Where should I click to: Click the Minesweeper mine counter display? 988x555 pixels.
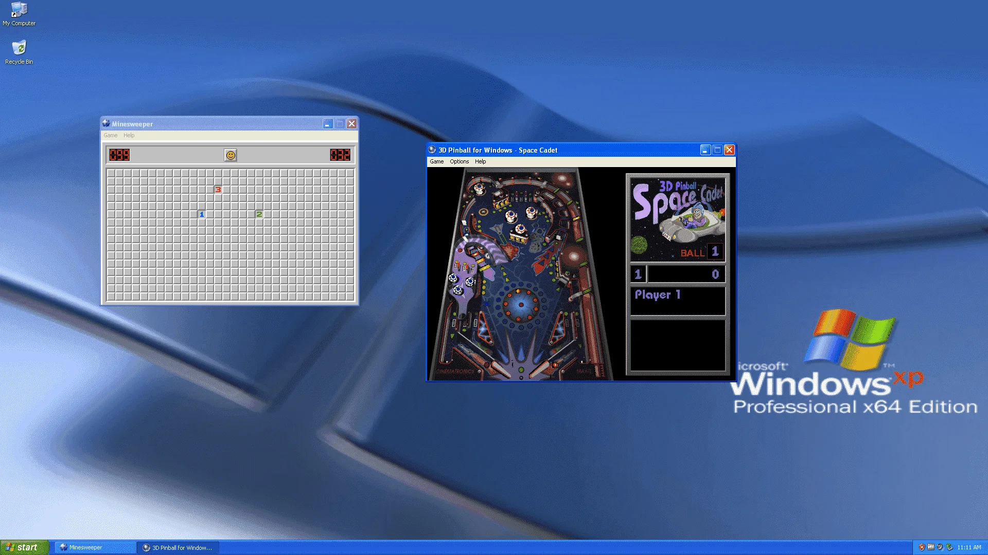pos(119,155)
